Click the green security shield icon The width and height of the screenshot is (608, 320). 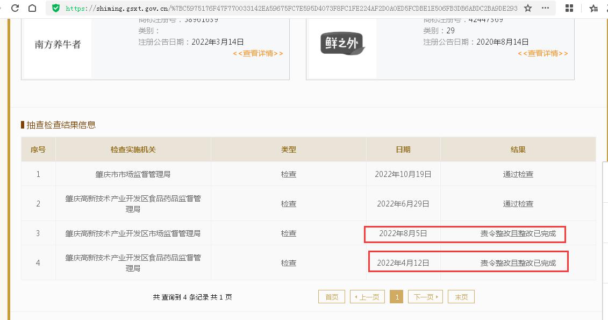click(x=56, y=9)
